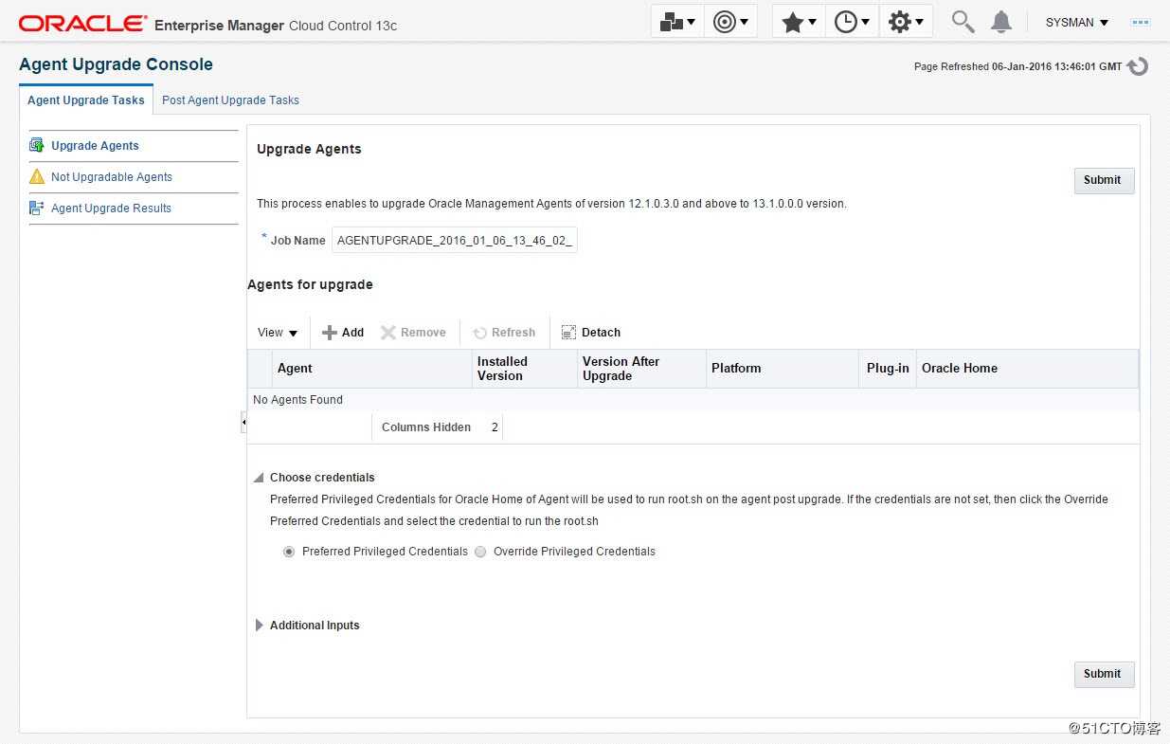Open Not Upgradable Agents link
1170x744 pixels.
(112, 177)
